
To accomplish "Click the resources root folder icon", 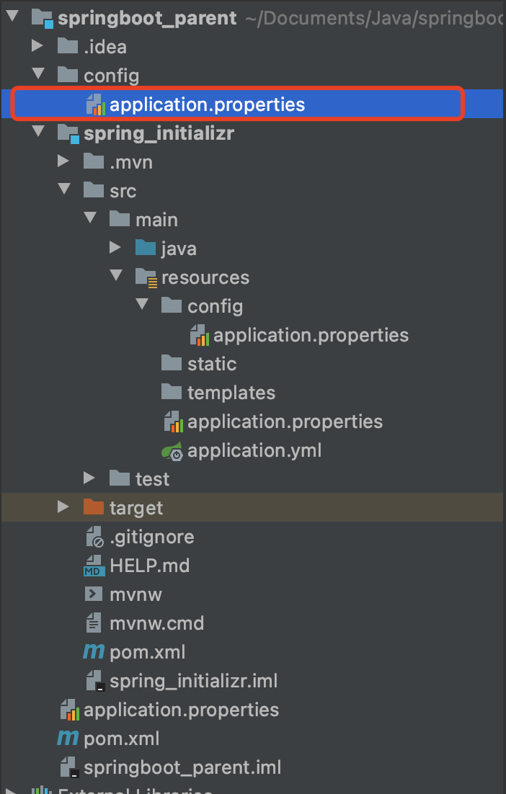I will pyautogui.click(x=146, y=278).
